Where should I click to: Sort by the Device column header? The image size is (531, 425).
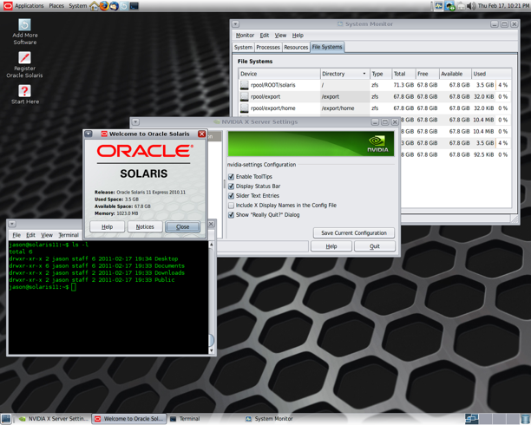(279, 74)
